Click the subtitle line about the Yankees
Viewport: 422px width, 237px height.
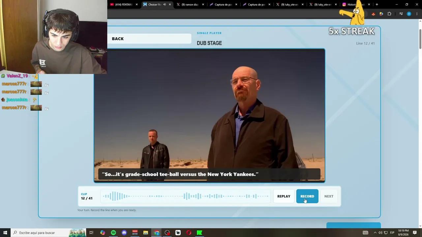pos(180,174)
